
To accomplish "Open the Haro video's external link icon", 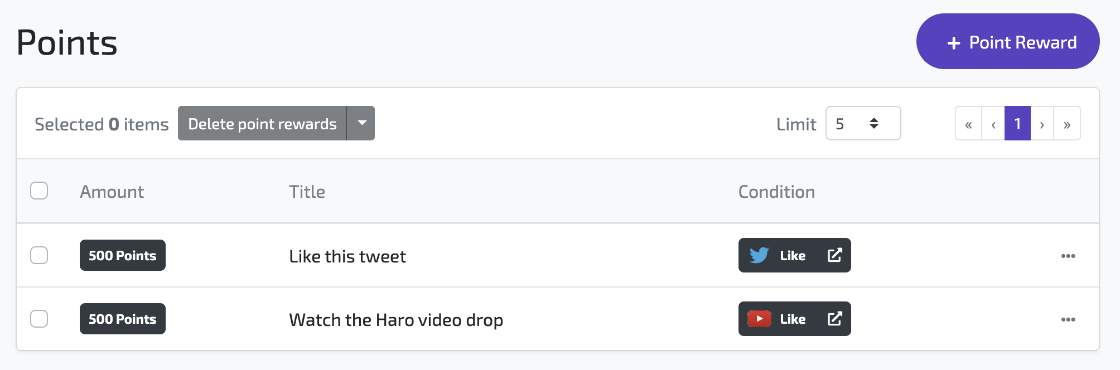I will coord(834,319).
